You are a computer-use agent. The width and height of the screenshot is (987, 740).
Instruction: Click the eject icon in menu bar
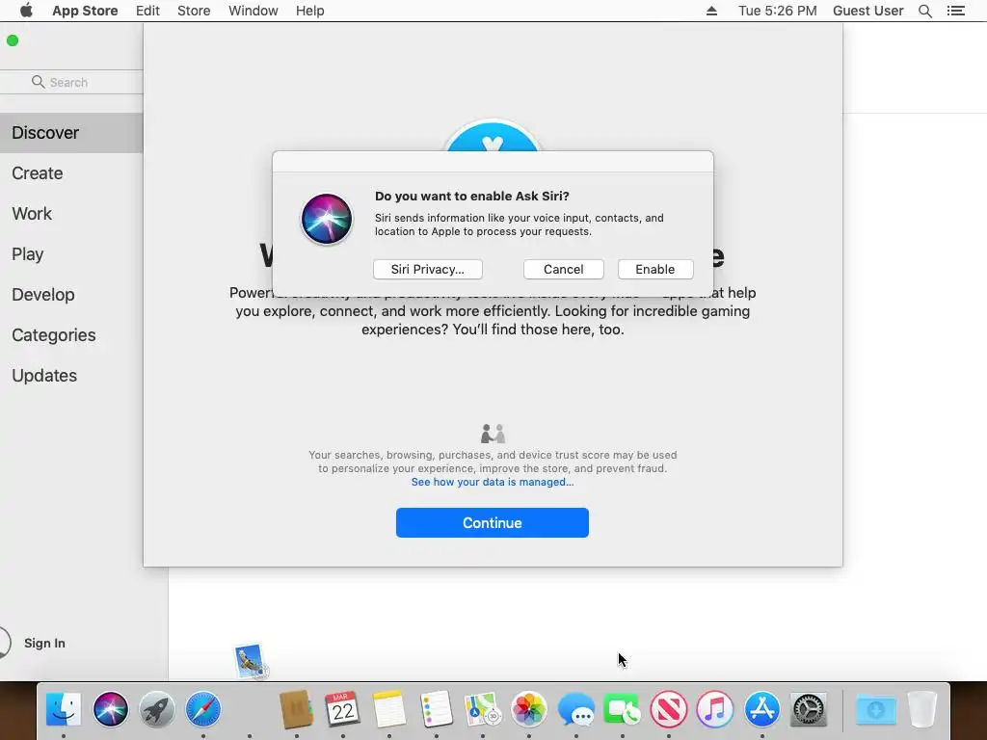click(x=712, y=11)
